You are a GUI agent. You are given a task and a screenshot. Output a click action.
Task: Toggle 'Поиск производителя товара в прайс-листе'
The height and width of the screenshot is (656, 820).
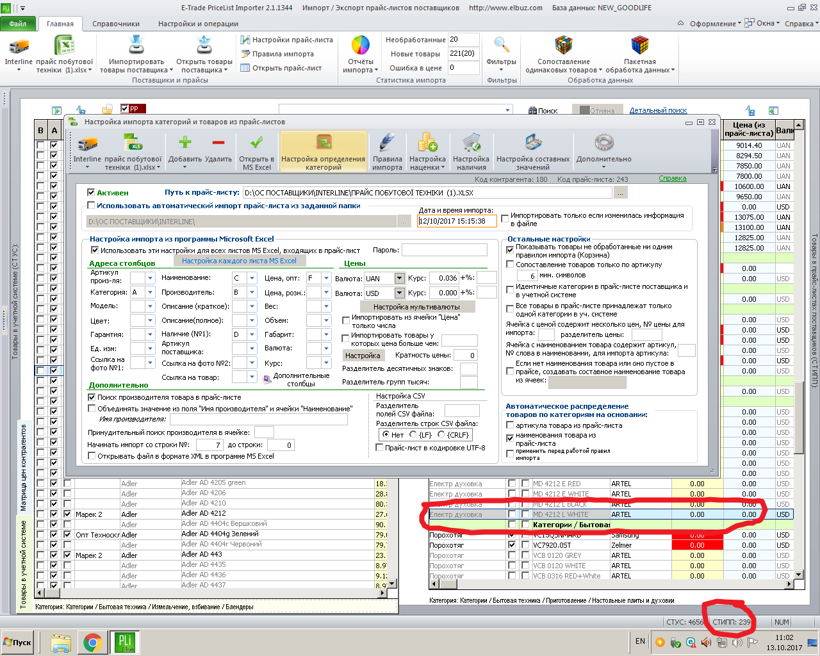[92, 397]
